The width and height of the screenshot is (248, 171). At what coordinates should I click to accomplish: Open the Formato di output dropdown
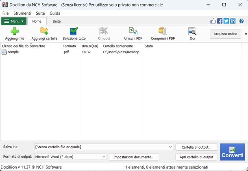pyautogui.click(x=71, y=157)
